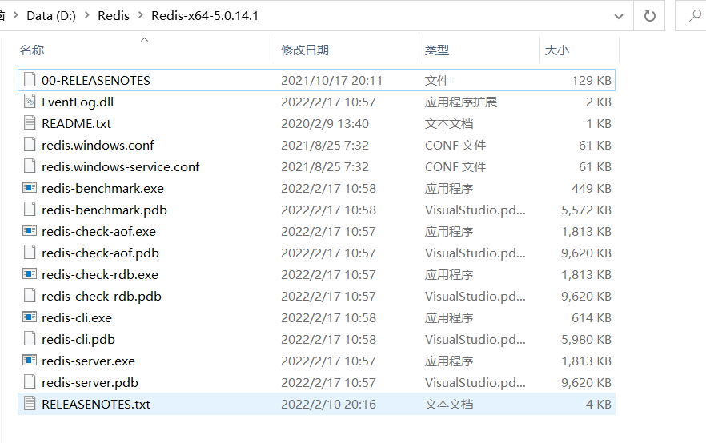Select the redis-check-aof.exe file name
The width and height of the screenshot is (706, 443).
coord(98,232)
